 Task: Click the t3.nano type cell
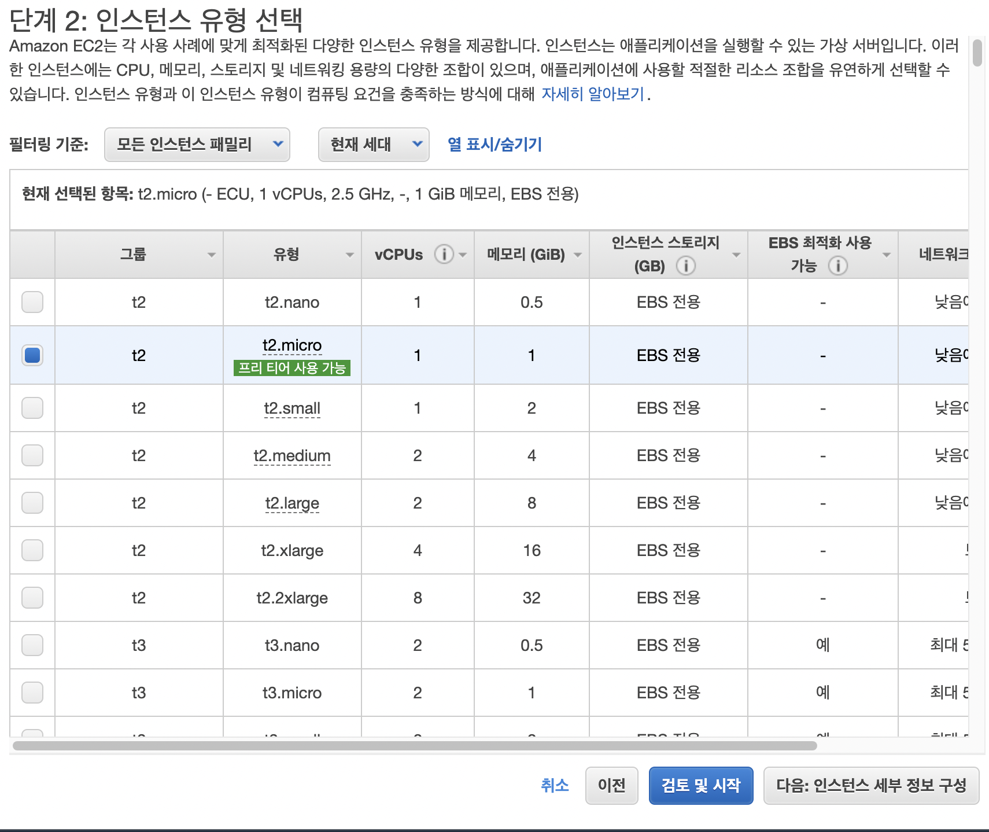click(x=292, y=645)
